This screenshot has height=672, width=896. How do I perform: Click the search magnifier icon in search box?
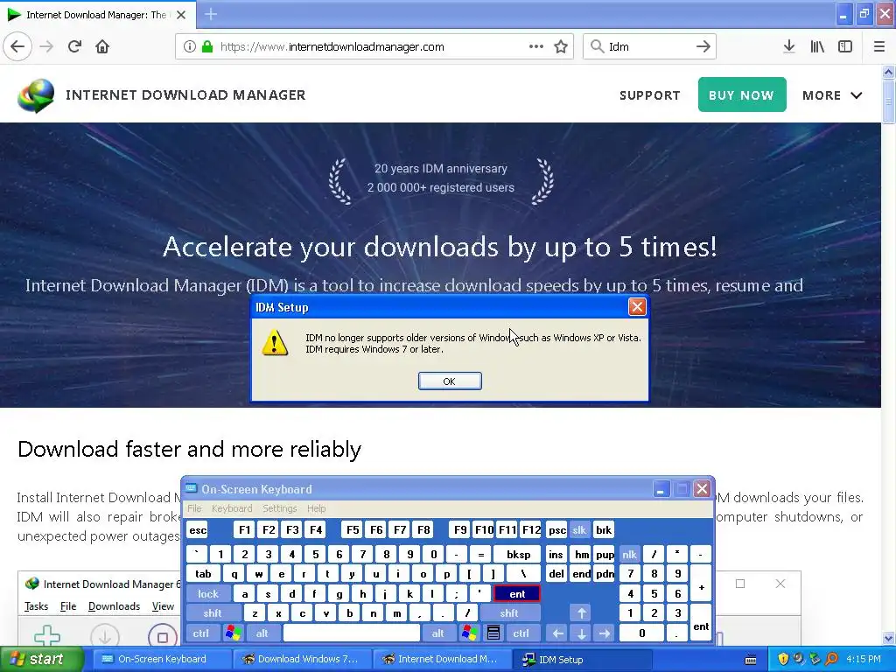pyautogui.click(x=597, y=46)
